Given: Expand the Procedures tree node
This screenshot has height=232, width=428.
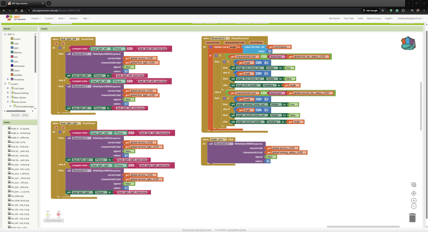Looking at the screenshot, I should [8, 79].
